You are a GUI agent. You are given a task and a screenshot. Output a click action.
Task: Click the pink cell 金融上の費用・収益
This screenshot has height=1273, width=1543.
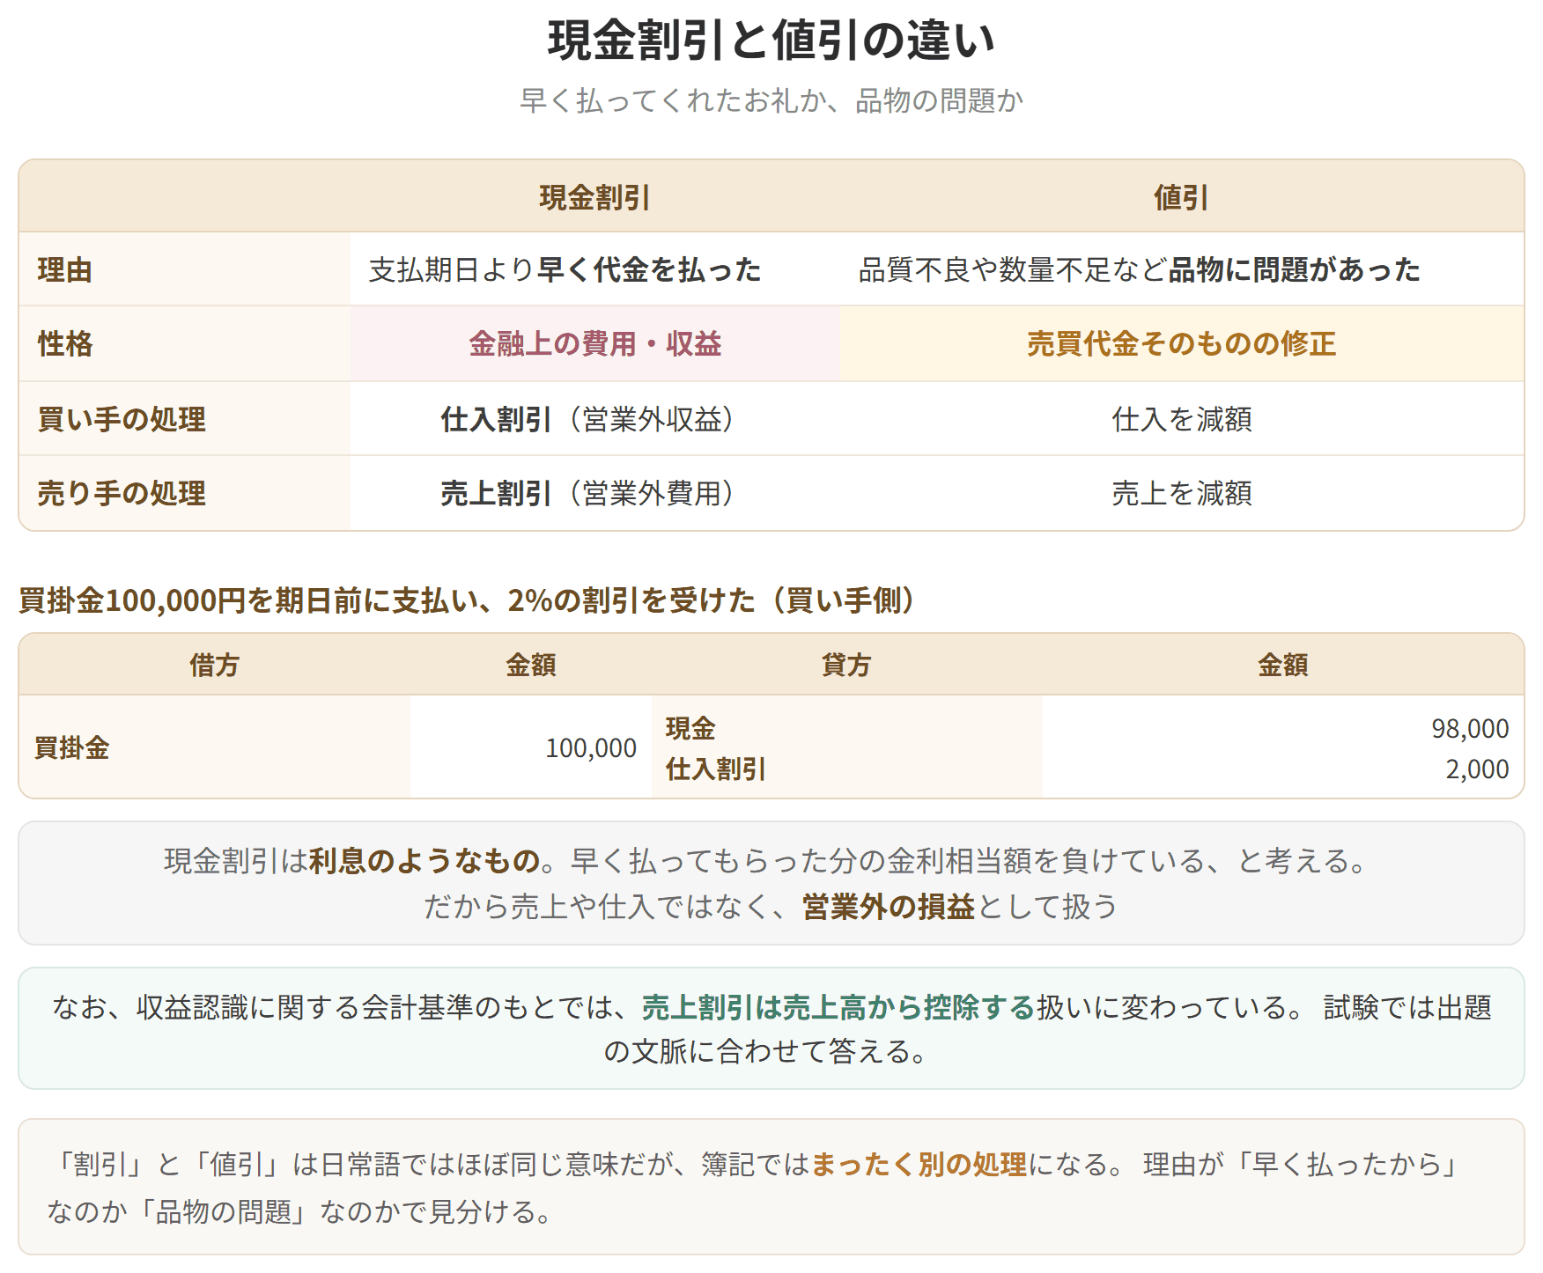pyautogui.click(x=594, y=343)
